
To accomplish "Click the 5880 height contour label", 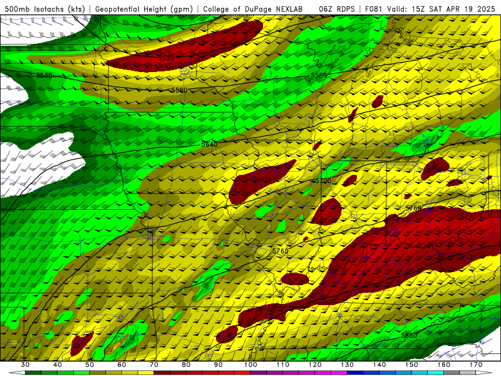I will pos(409,335).
